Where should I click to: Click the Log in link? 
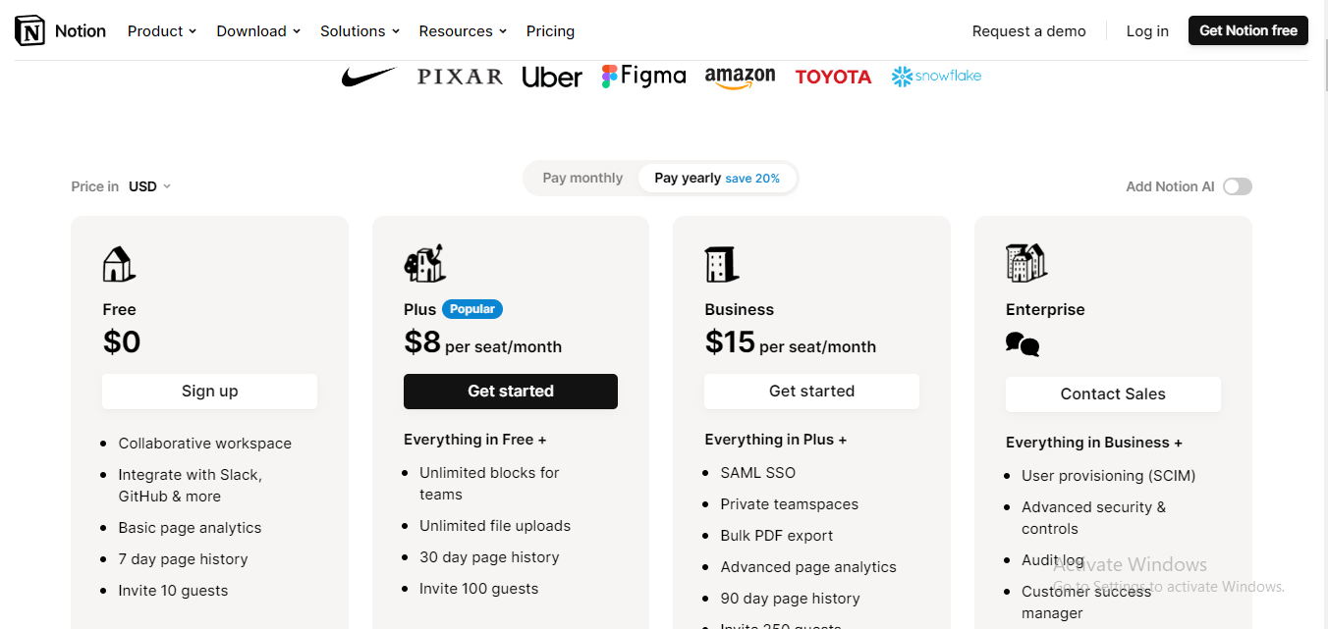pos(1147,31)
